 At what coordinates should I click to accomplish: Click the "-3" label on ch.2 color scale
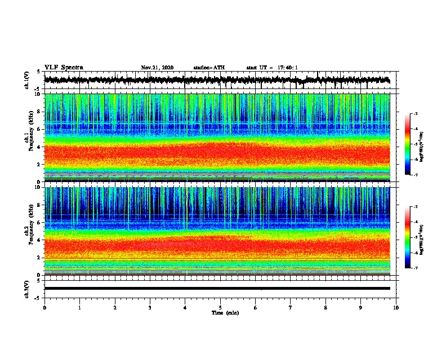[x=416, y=206]
